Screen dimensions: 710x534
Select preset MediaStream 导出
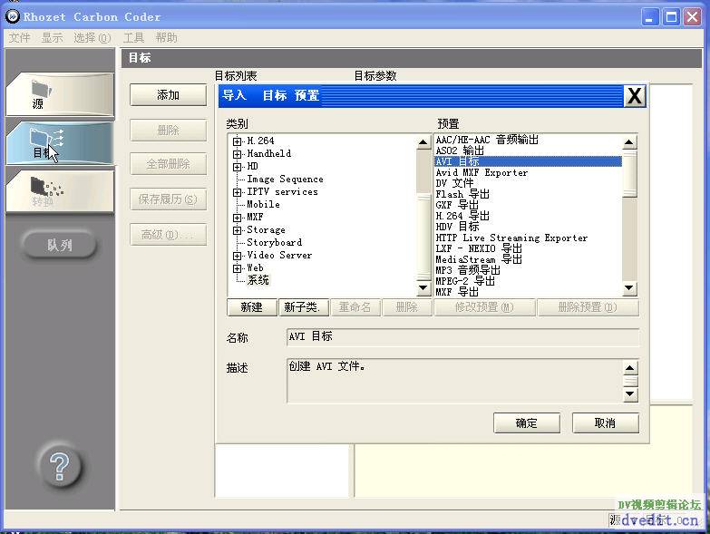[479, 259]
